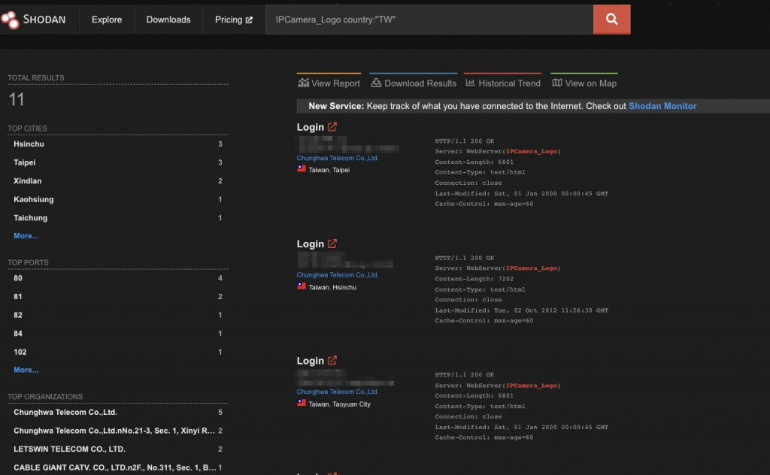Click the SHODAN brand text

tap(44, 20)
